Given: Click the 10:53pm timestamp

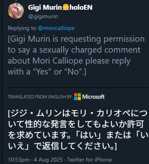Looking at the screenshot, I should [19, 160].
